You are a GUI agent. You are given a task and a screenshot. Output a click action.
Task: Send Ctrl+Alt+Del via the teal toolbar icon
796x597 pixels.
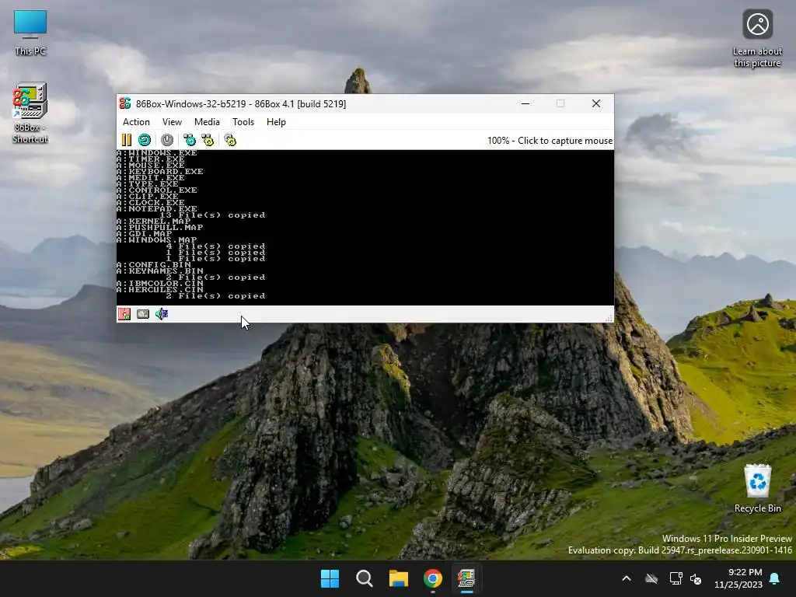190,140
